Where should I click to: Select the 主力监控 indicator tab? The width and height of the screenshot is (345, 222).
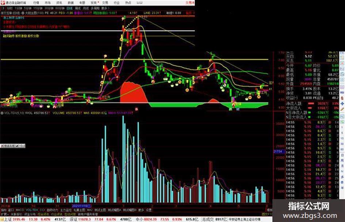click(66, 210)
